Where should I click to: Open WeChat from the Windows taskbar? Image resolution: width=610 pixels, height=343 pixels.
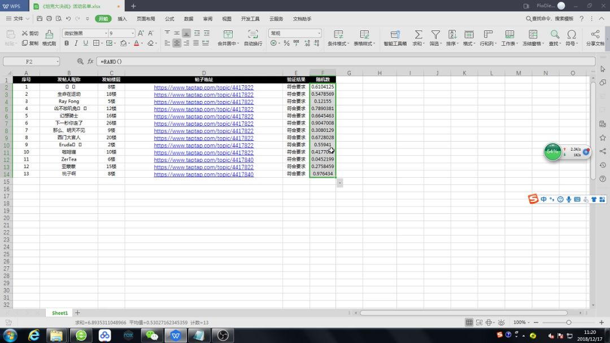click(152, 335)
